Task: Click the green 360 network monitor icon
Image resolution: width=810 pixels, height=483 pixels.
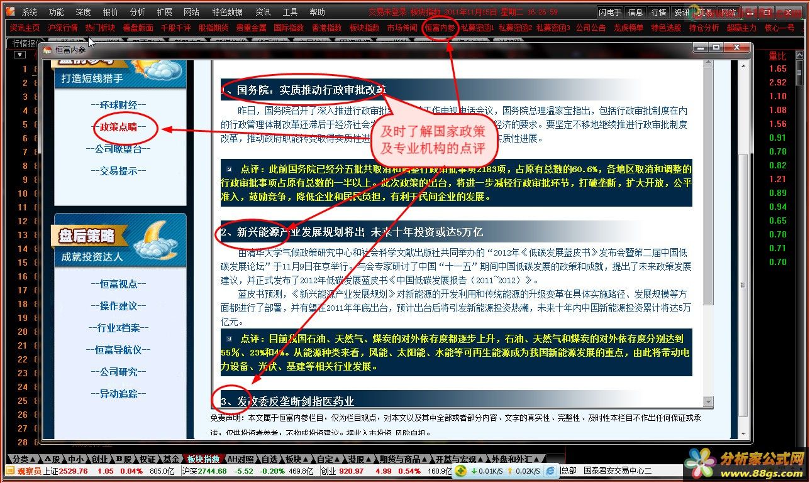Action: pyautogui.click(x=462, y=470)
